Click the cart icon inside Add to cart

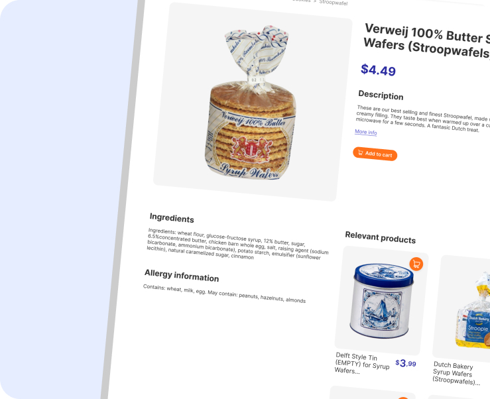pos(360,152)
